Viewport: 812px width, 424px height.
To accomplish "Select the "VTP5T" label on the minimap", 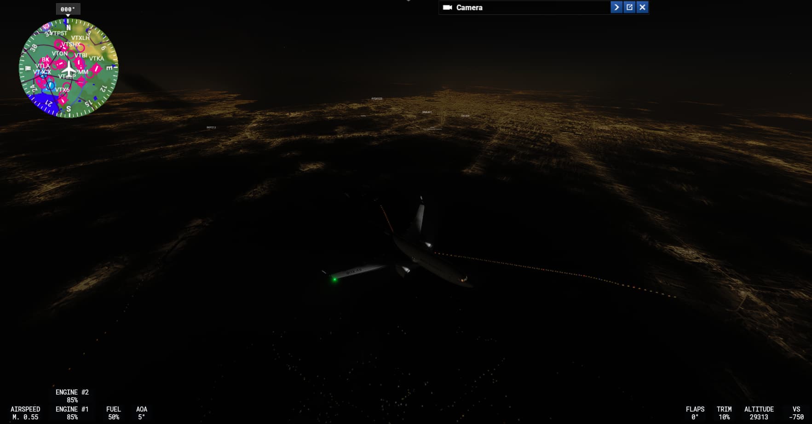I will pos(58,33).
